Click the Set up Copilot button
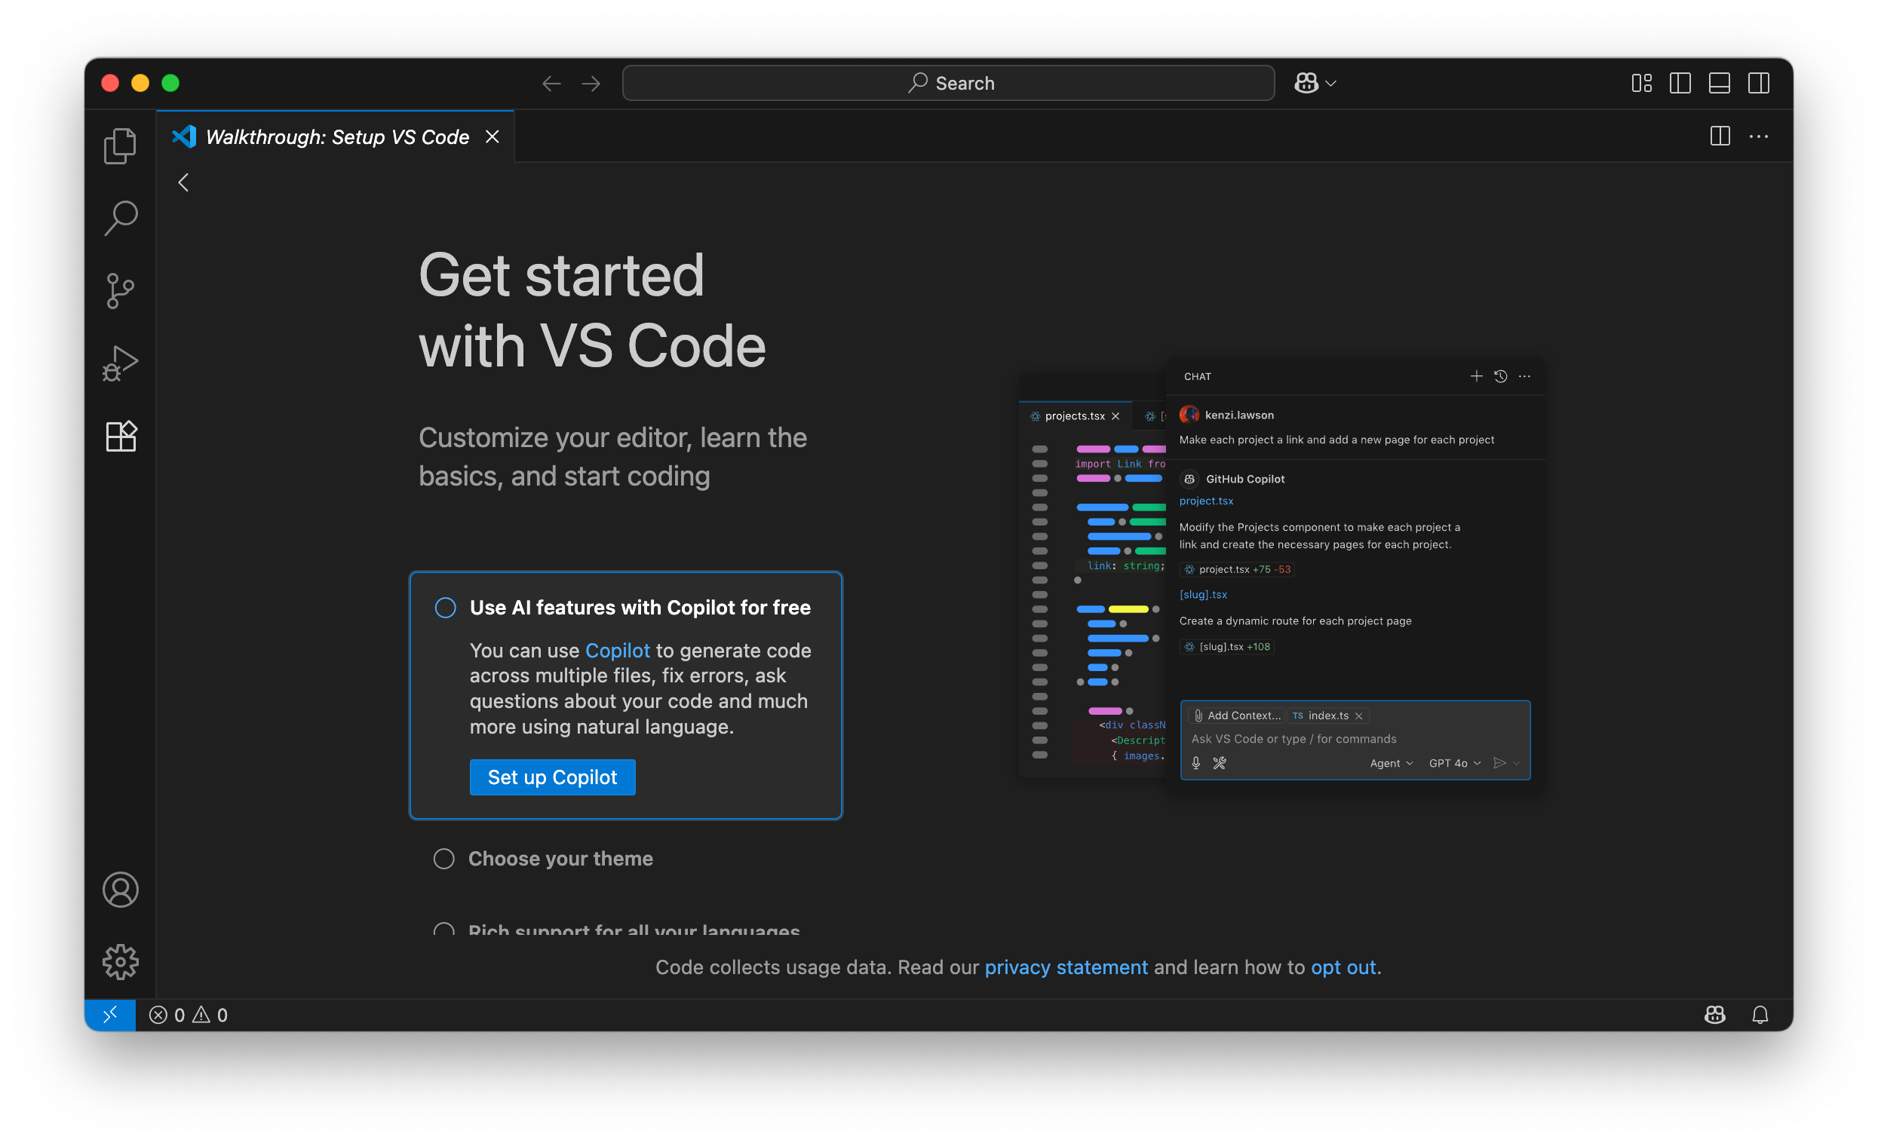This screenshot has height=1143, width=1878. (x=552, y=777)
